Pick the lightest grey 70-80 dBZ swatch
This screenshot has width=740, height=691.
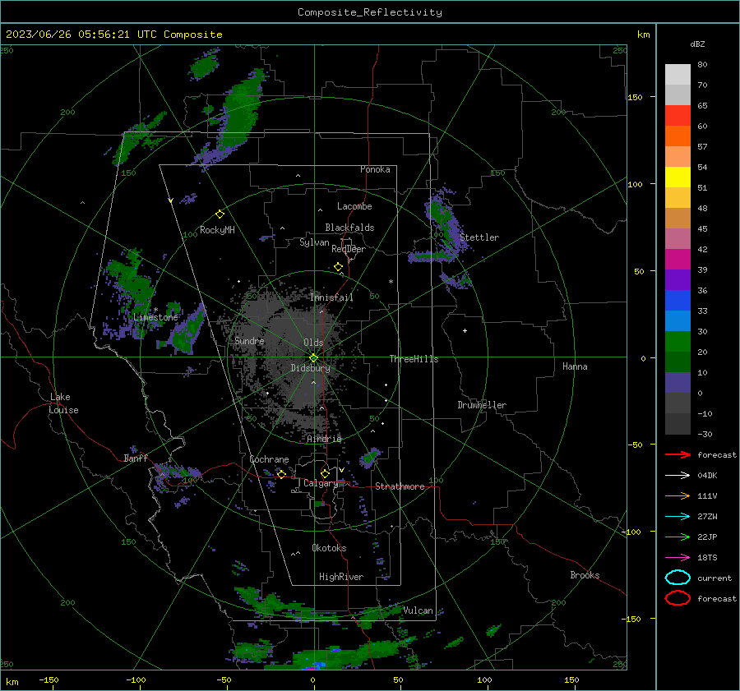(678, 75)
